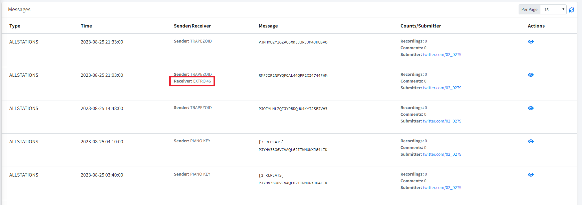View the 14:48:00 message via eye icon
582x205 pixels.
531,108
